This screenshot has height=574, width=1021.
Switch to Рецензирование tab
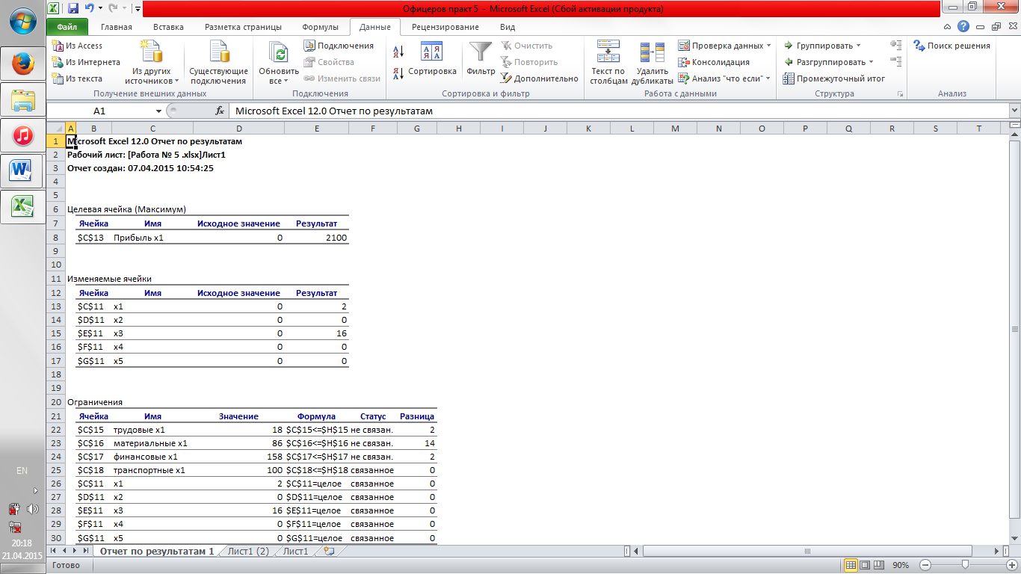pyautogui.click(x=445, y=27)
